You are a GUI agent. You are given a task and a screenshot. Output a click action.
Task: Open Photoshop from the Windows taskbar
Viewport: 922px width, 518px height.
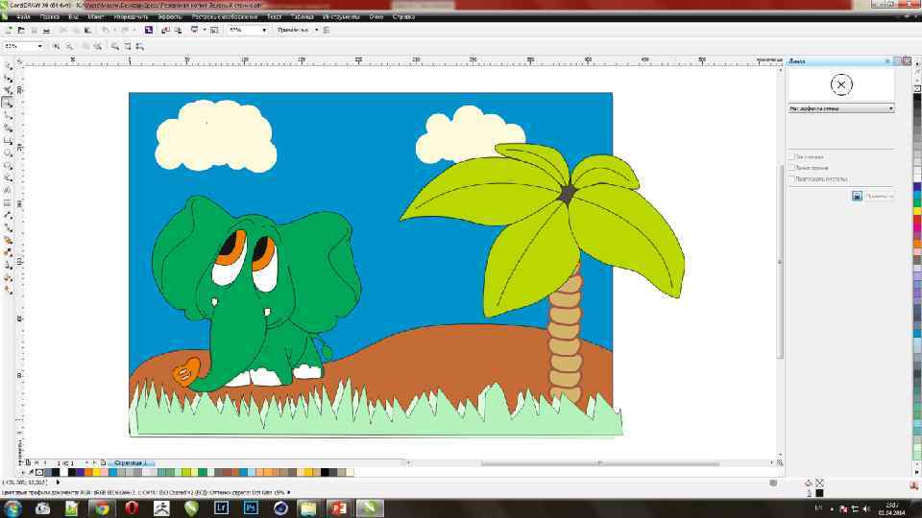coord(251,507)
